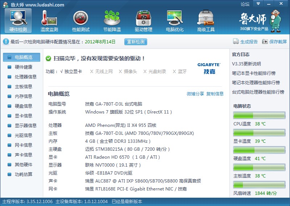Open 台式电脑处理器性能排行榜 link

point(258,92)
